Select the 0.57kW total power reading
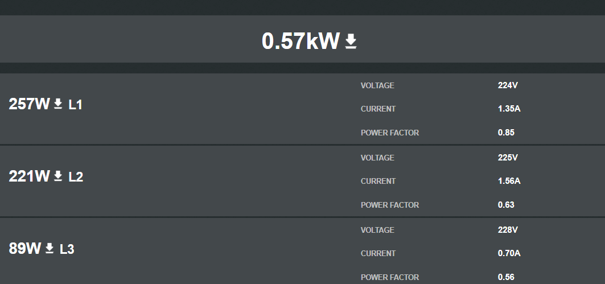 (301, 41)
